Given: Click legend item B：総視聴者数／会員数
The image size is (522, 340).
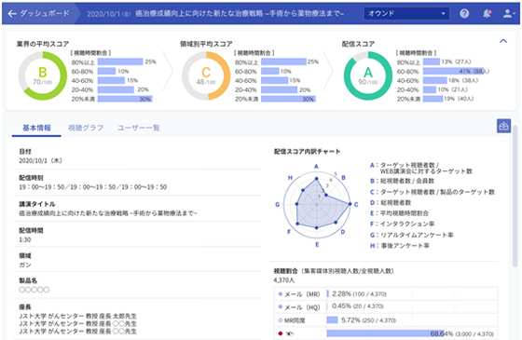Looking at the screenshot, I should click(x=402, y=181).
